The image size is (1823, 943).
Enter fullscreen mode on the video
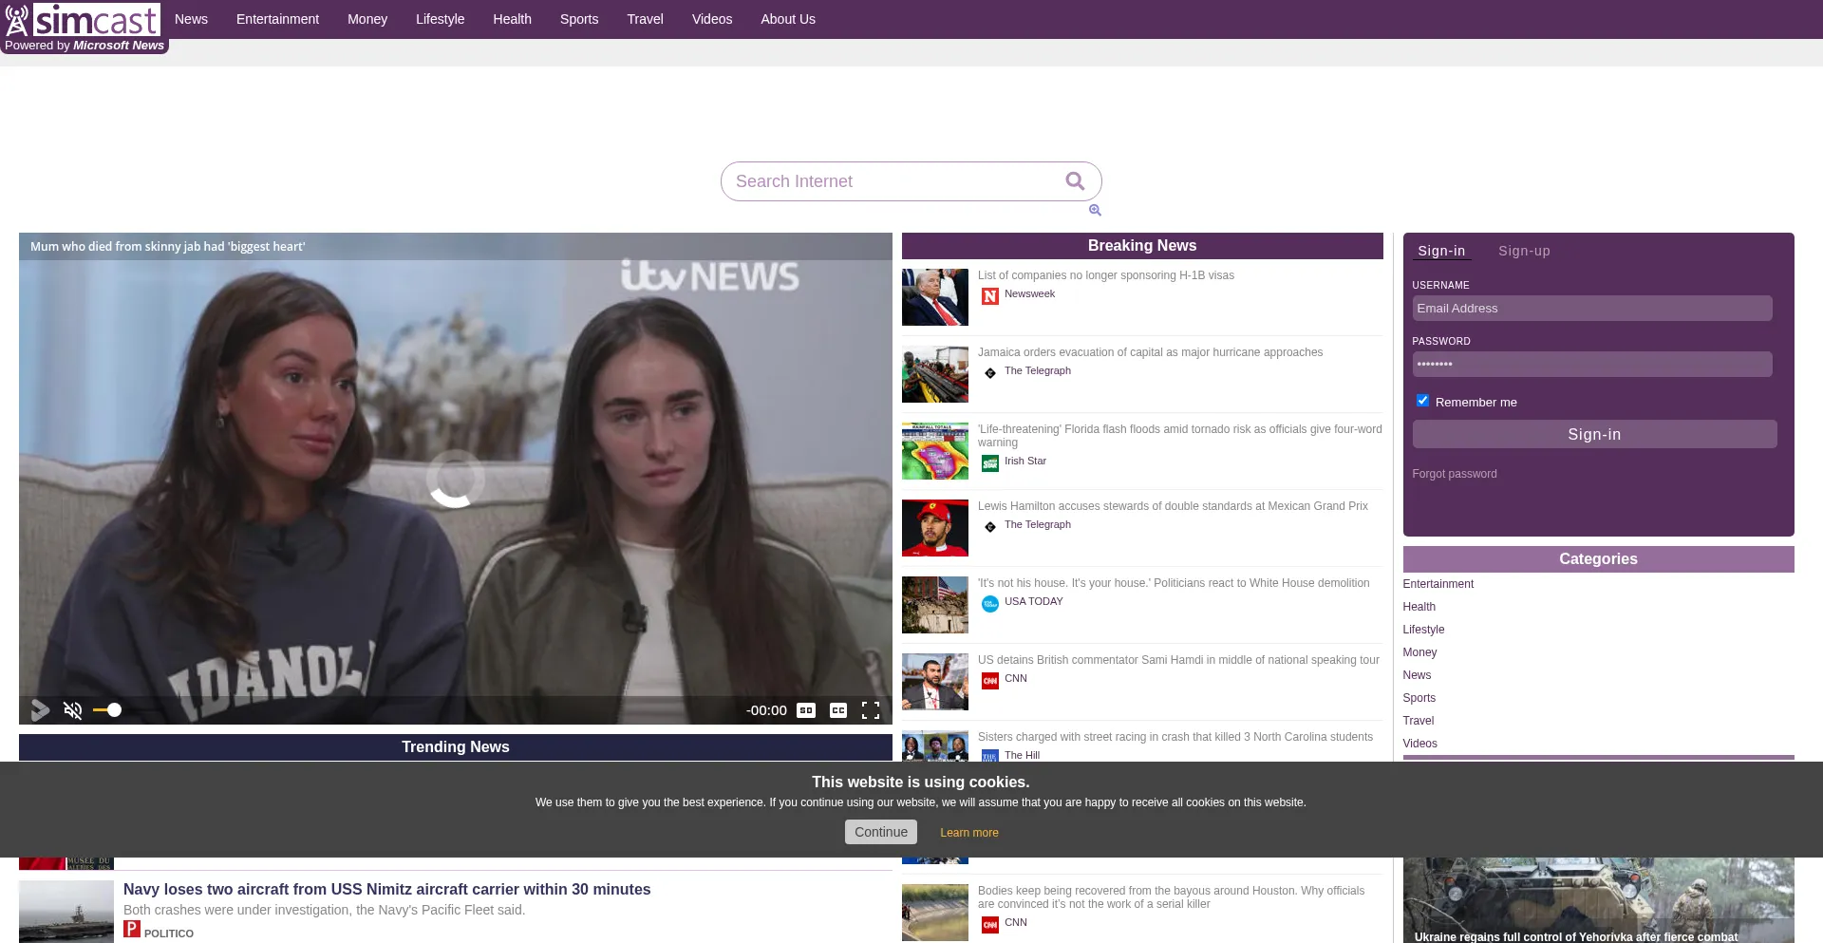tap(870, 710)
